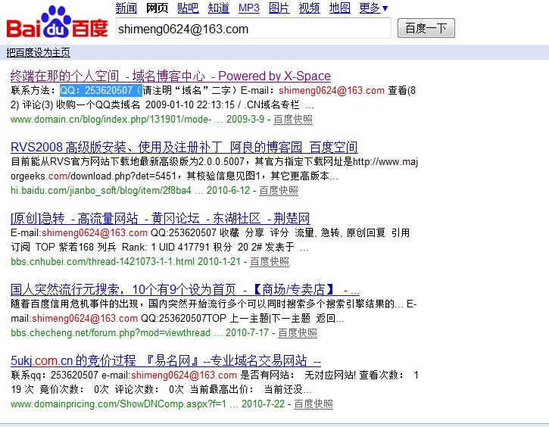Switch to the MP3 search tab

[x=249, y=8]
